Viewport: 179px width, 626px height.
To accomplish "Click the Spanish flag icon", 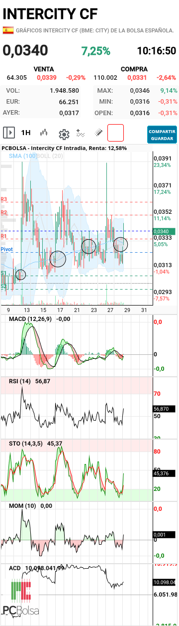I will [x=8, y=30].
